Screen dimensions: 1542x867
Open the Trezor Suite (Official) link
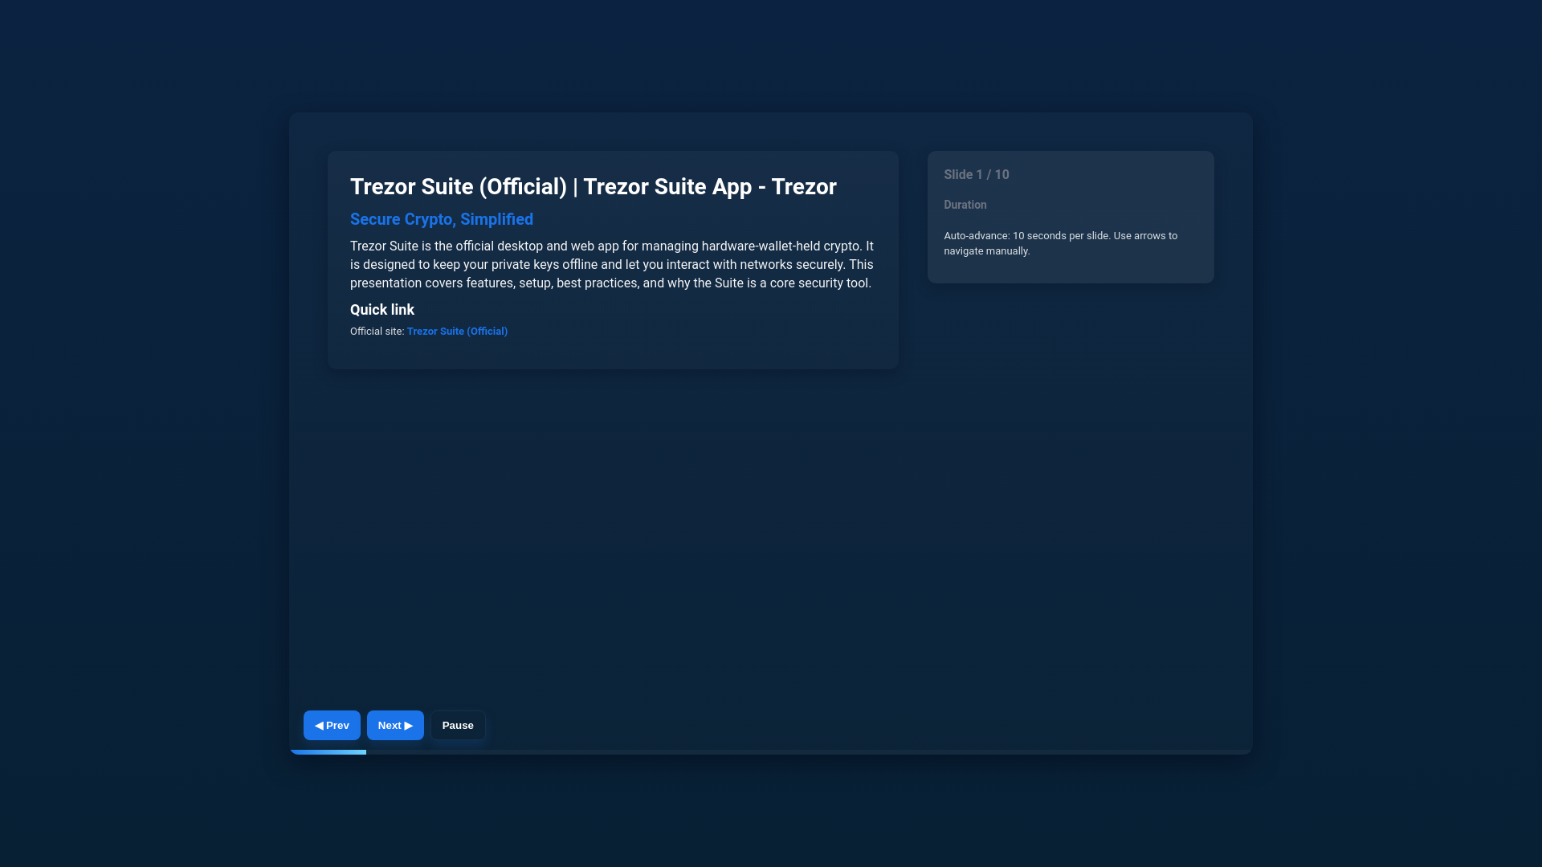pos(457,331)
